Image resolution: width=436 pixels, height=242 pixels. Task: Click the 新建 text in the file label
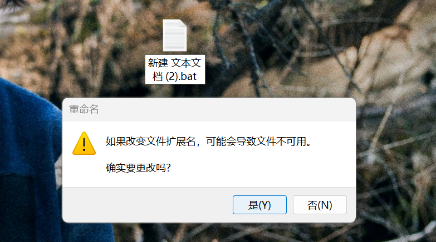tap(158, 63)
